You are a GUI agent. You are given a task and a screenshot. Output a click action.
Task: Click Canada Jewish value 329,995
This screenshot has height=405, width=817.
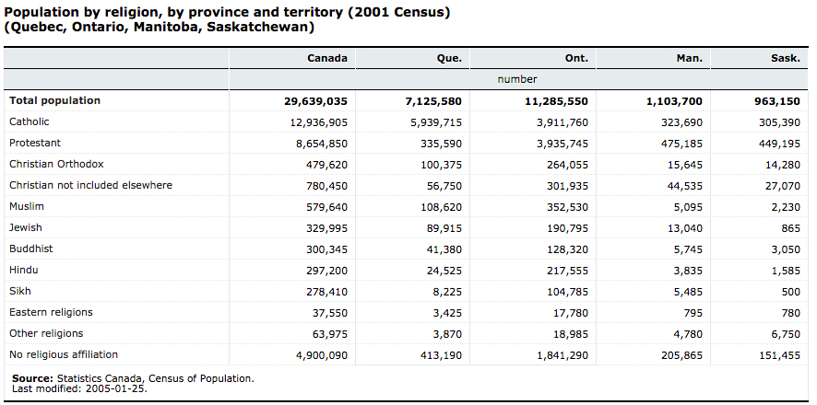point(326,228)
